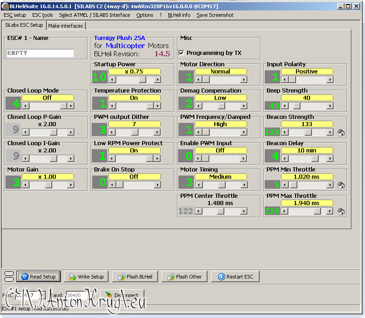365x318 pixels.
Task: Click the BLHeliSuite title bar app icon
Action: tap(5, 6)
